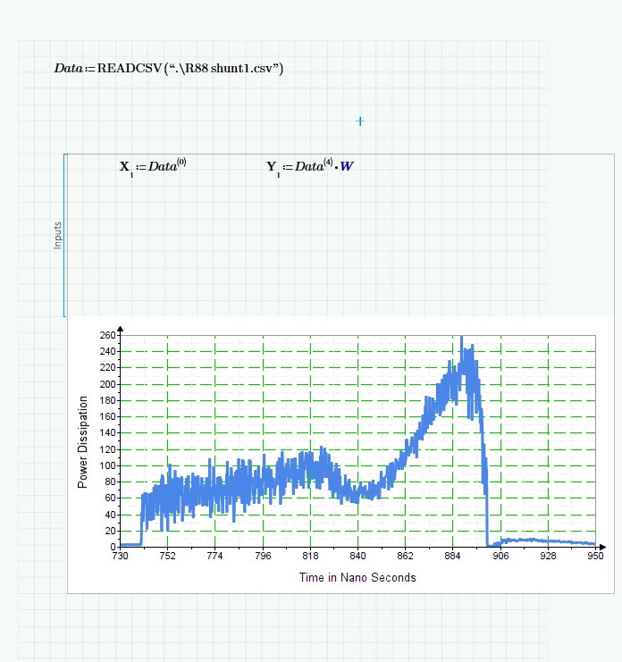Click the 774 x-axis tick label
This screenshot has height=662, width=622.
pyautogui.click(x=214, y=556)
